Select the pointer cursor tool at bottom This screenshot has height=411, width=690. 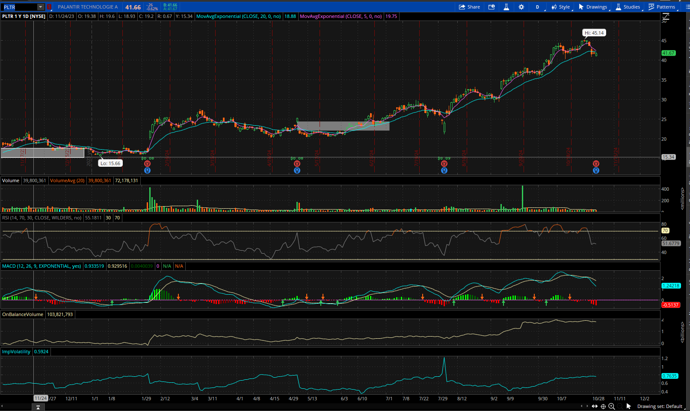pyautogui.click(x=629, y=406)
